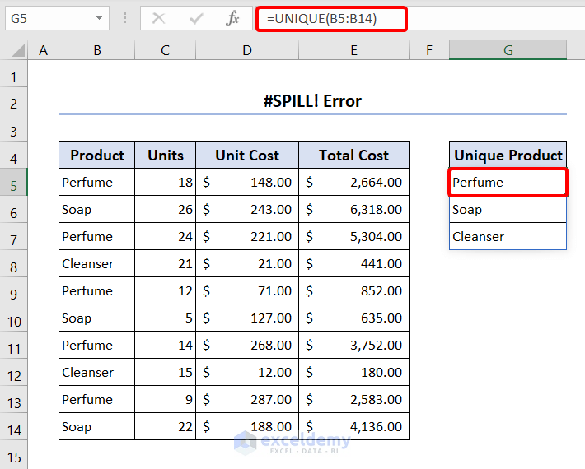Open the Insert Function fx dialog

click(233, 17)
